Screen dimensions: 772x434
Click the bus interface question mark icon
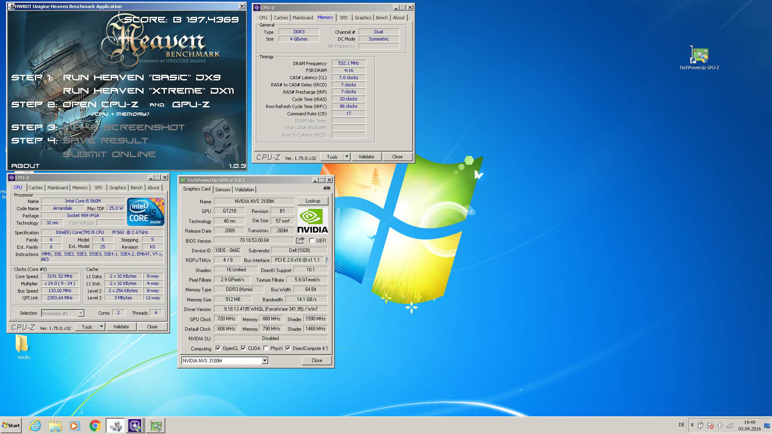click(326, 260)
